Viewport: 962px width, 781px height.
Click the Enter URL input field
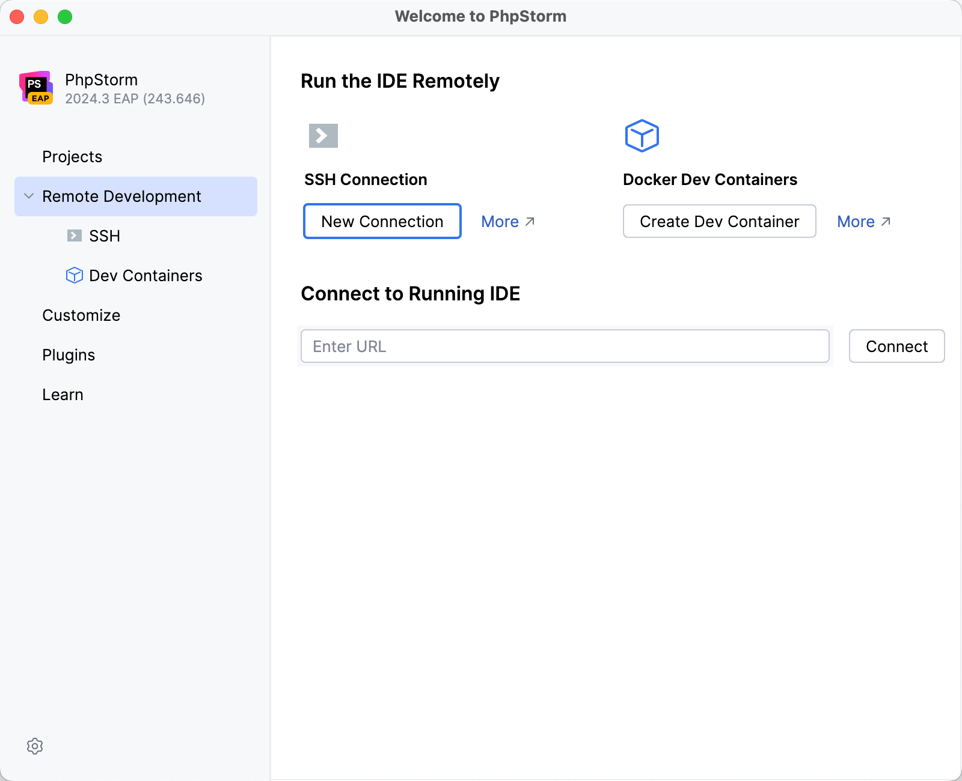coord(565,346)
